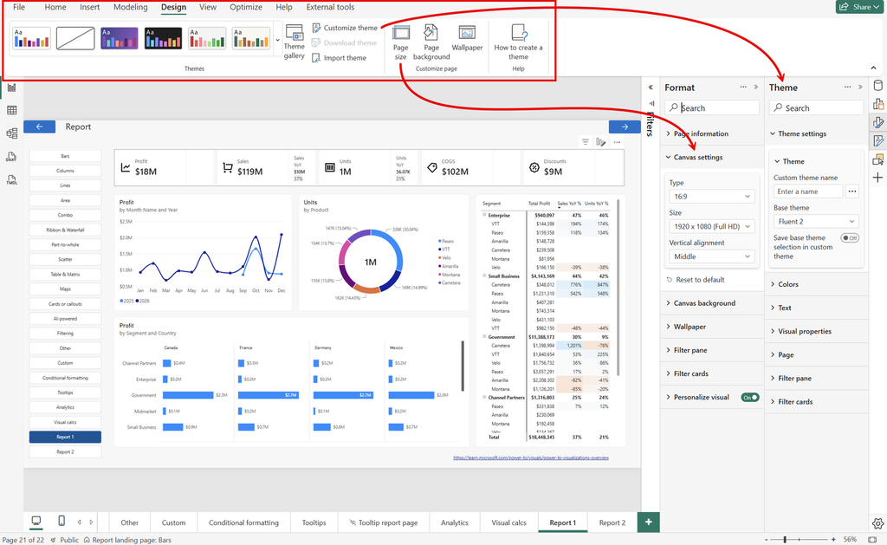This screenshot has height=545, width=887.
Task: Expand the collapsed Filters pane
Action: [651, 88]
